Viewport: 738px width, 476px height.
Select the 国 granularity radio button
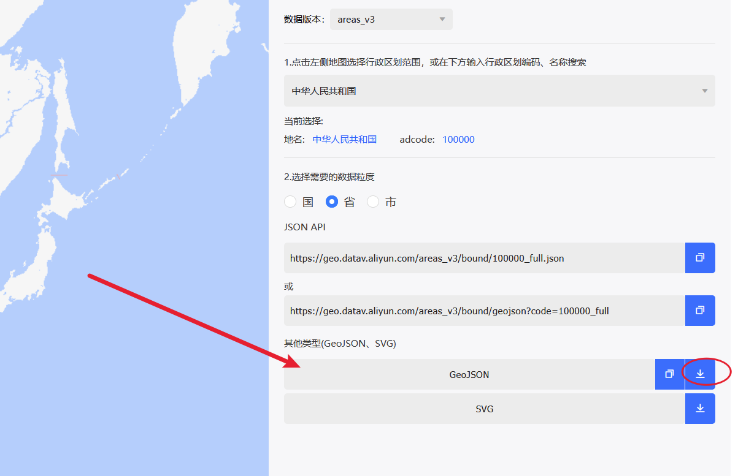[x=290, y=202]
